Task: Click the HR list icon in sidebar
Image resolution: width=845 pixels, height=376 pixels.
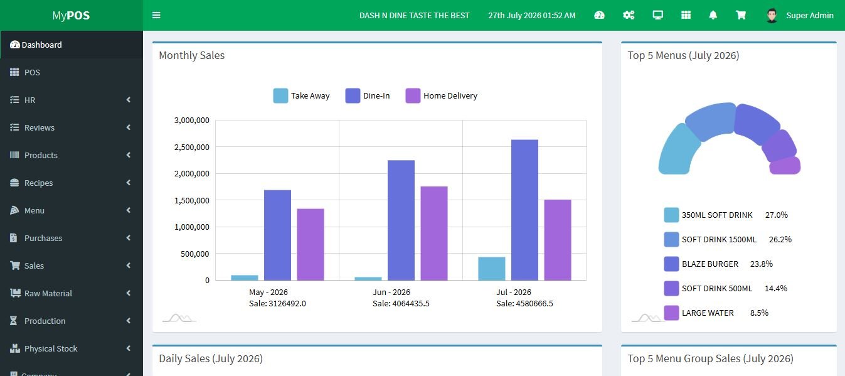Action: coord(14,100)
